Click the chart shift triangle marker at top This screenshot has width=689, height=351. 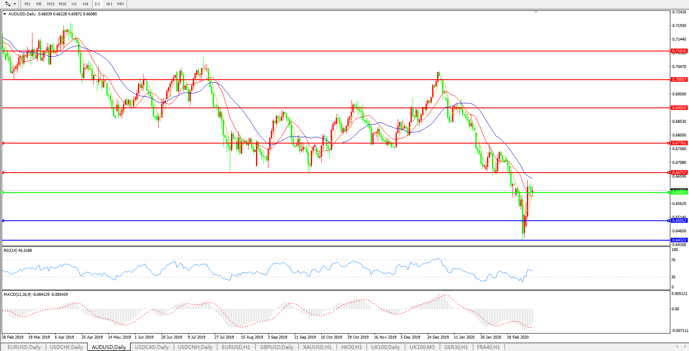point(536,12)
